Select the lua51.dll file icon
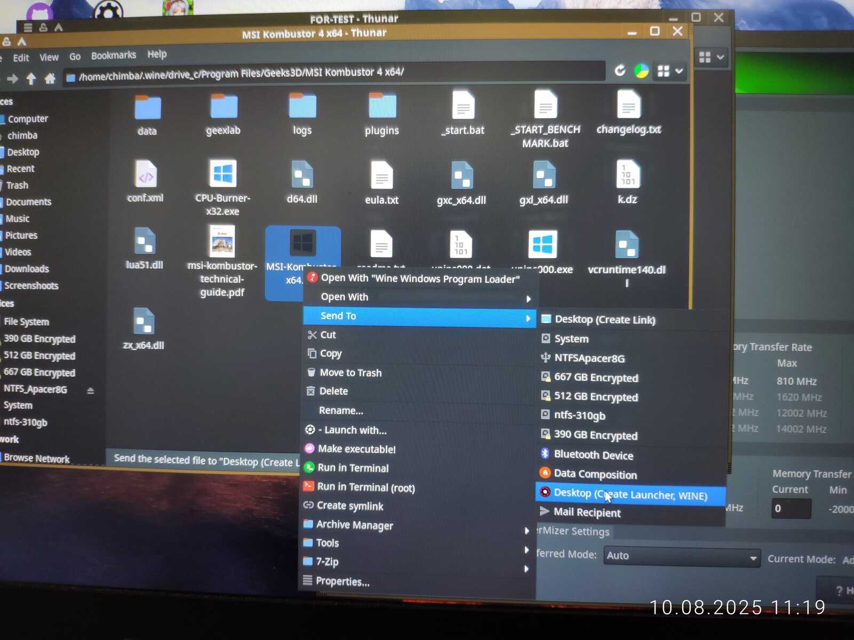Viewport: 854px width, 640px height. click(x=145, y=241)
